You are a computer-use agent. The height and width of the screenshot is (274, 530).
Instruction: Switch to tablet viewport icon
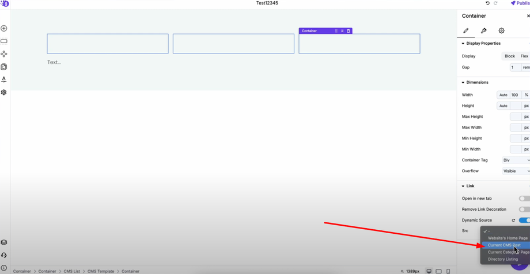point(439,271)
